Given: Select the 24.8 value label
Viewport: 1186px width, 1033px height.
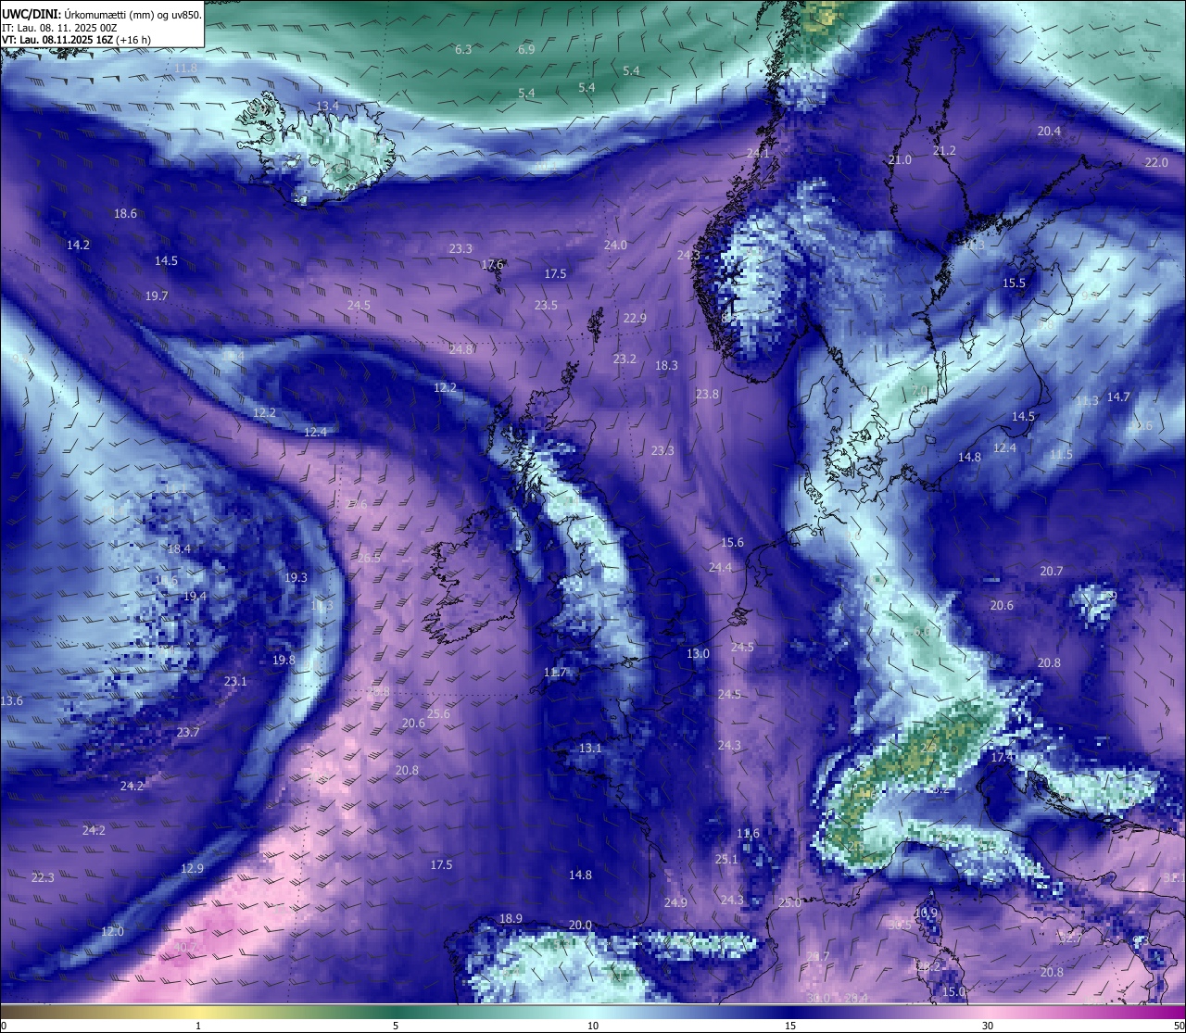Looking at the screenshot, I should click(x=461, y=350).
